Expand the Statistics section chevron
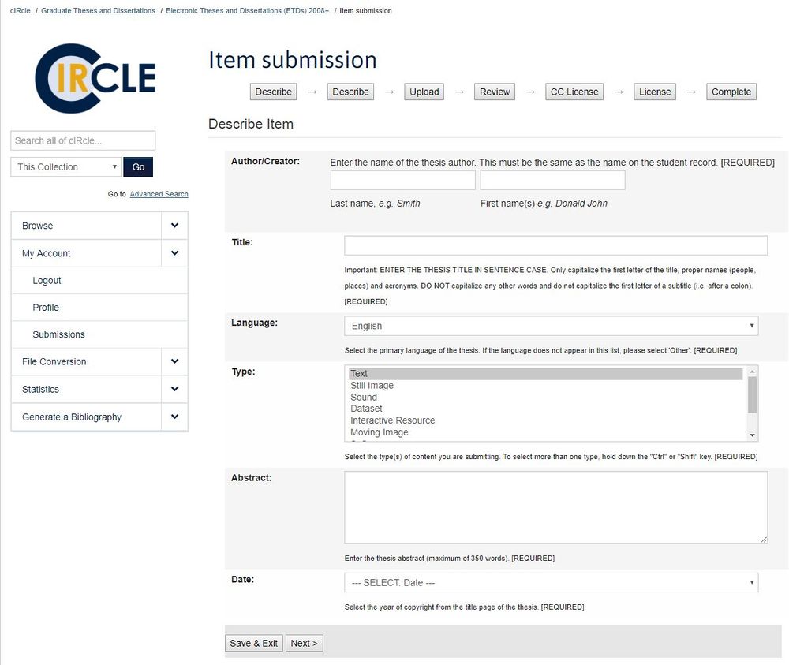This screenshot has width=789, height=665. pos(174,389)
